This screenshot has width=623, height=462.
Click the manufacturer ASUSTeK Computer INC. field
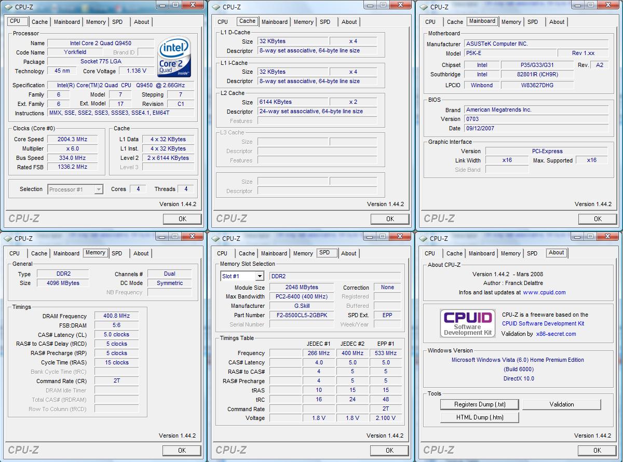click(536, 44)
